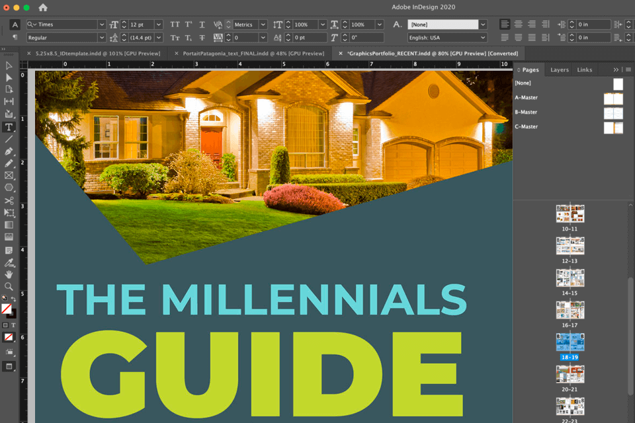Select GraphicsPortfolio_RECENT.indd document tab
The height and width of the screenshot is (423, 635).
click(x=433, y=54)
